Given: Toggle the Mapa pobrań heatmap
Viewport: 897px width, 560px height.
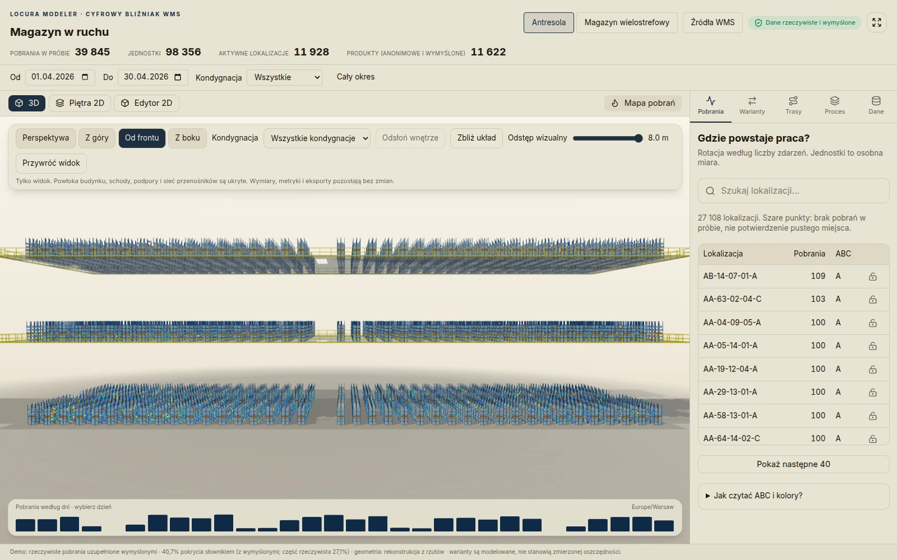Looking at the screenshot, I should click(x=643, y=103).
